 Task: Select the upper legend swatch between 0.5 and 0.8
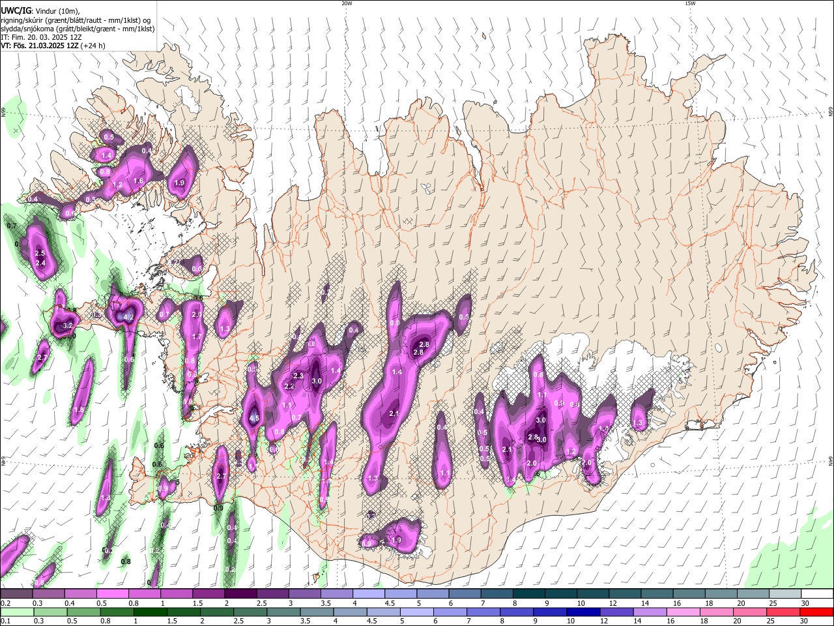(112, 594)
